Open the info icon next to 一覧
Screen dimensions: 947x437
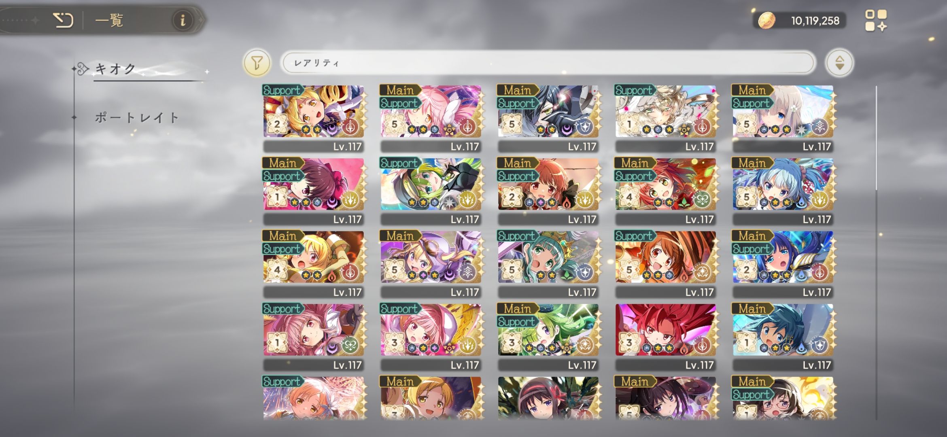[x=183, y=20]
